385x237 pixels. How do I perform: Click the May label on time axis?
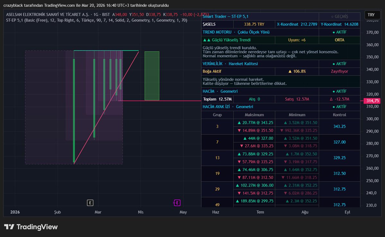coord(183,212)
